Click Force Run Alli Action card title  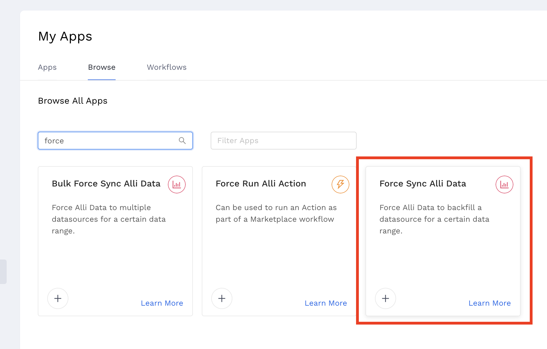point(261,184)
